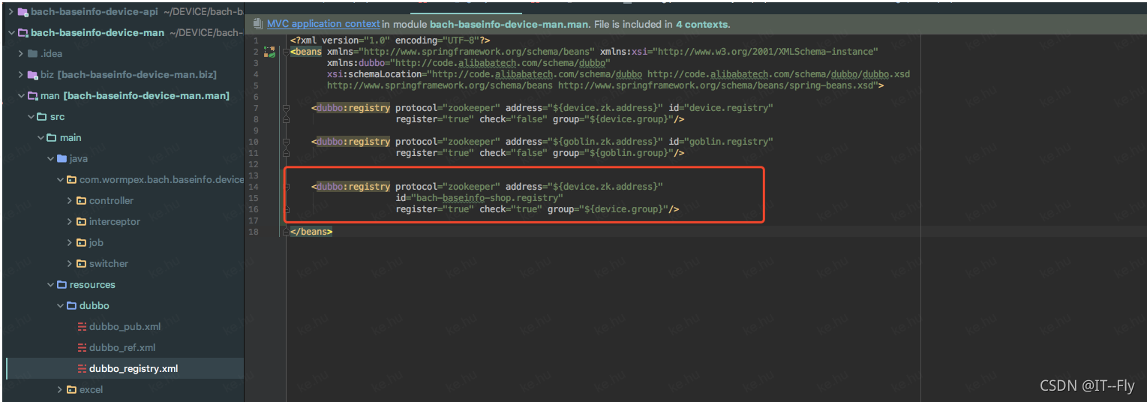Click the xml version declaration on line 1
1147x402 pixels.
pyautogui.click(x=391, y=40)
